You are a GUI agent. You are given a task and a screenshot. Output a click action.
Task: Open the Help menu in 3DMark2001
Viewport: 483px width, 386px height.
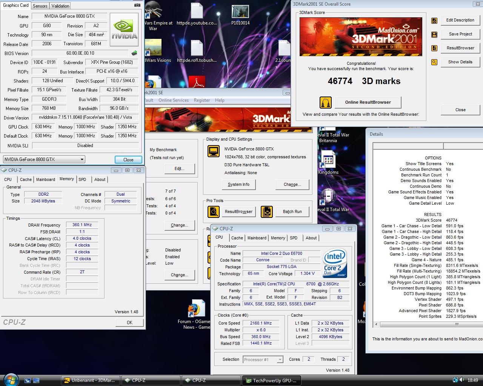coord(220,100)
